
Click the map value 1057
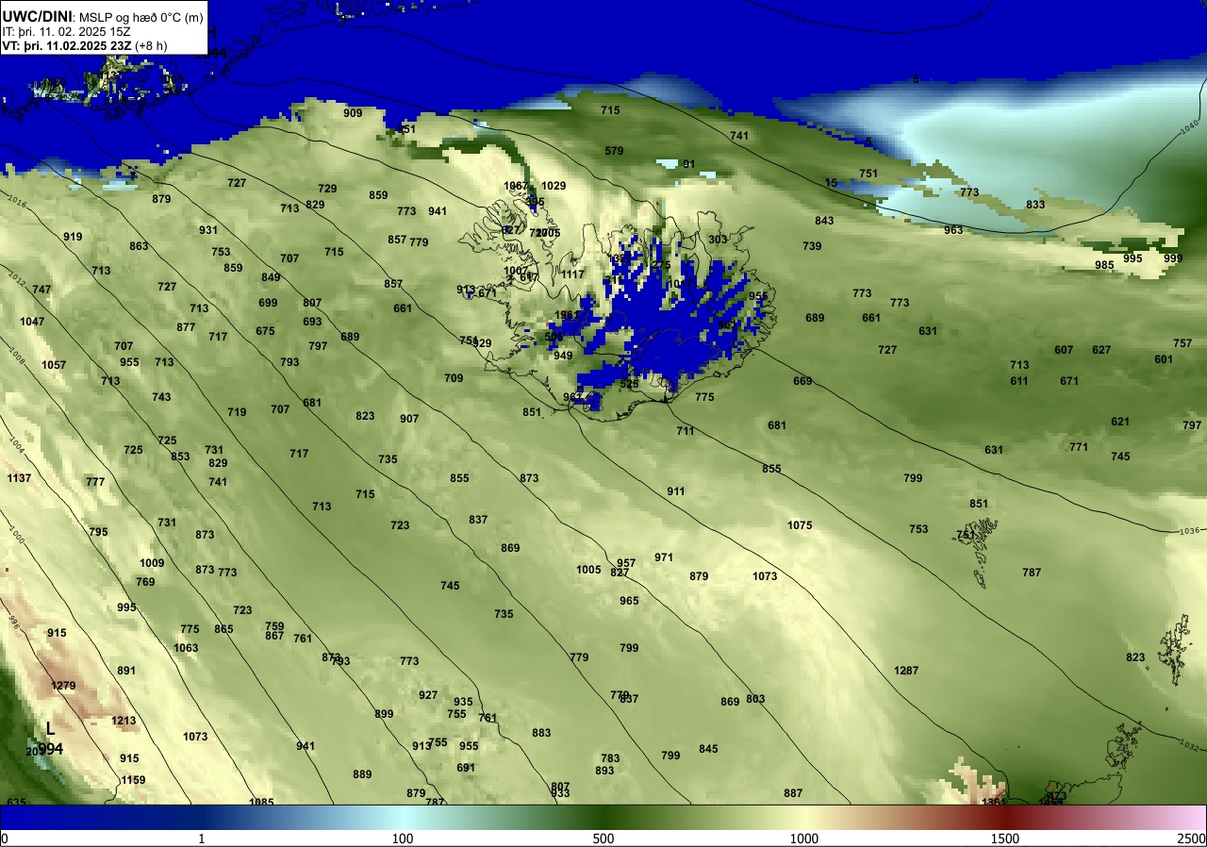tap(54, 365)
